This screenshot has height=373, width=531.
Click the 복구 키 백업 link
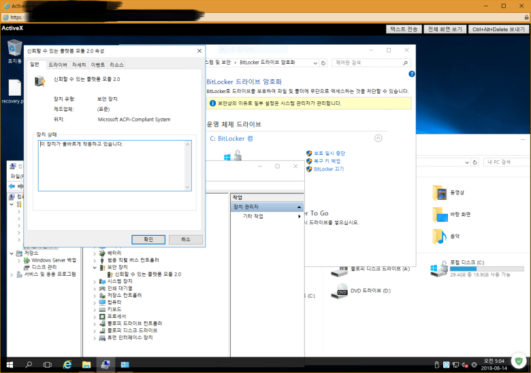pyautogui.click(x=327, y=161)
